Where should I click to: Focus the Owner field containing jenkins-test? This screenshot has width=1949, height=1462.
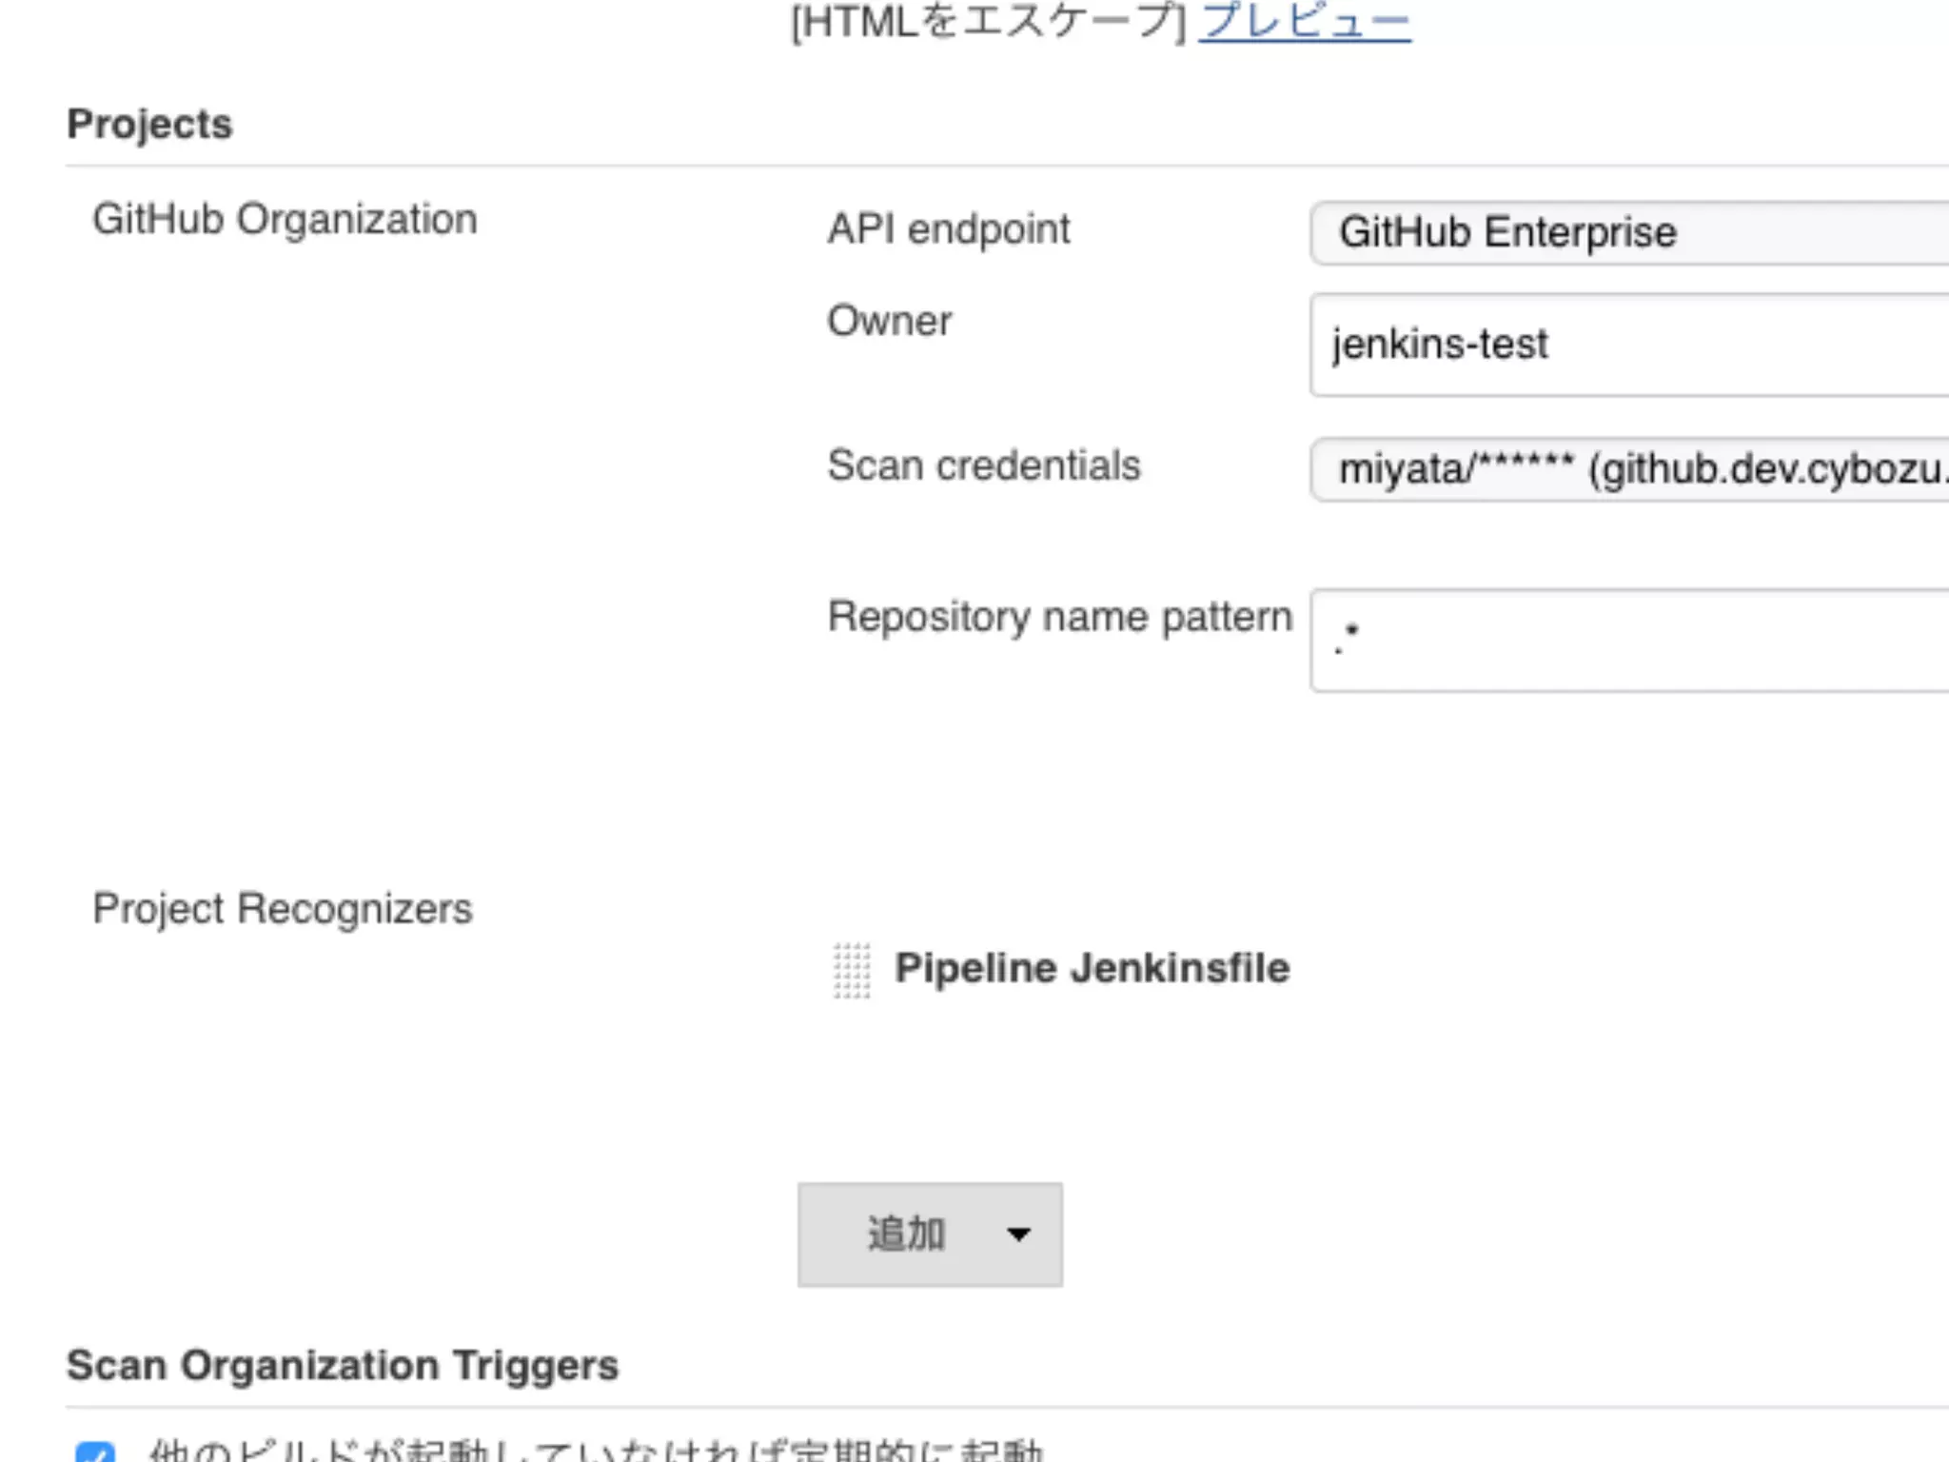1629,345
